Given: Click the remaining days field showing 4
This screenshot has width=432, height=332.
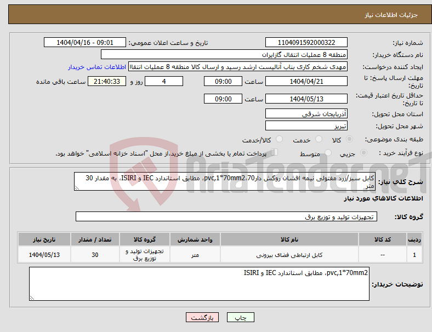Looking at the screenshot, I should coord(164,81).
